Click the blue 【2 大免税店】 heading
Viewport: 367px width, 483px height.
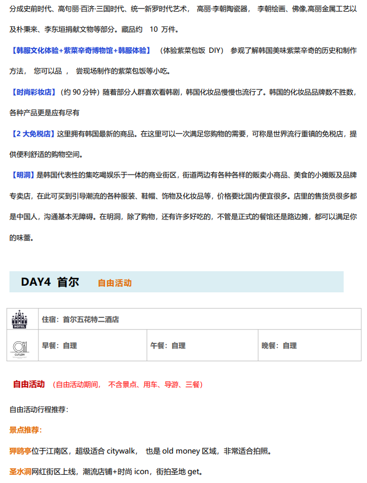click(x=33, y=133)
